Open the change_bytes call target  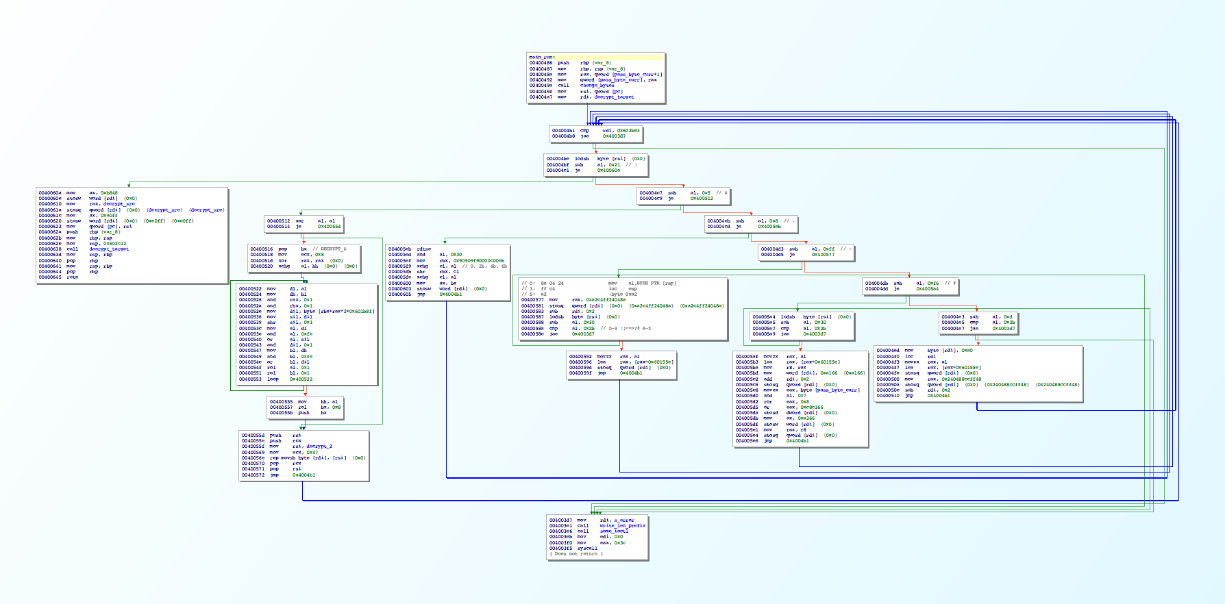click(597, 86)
